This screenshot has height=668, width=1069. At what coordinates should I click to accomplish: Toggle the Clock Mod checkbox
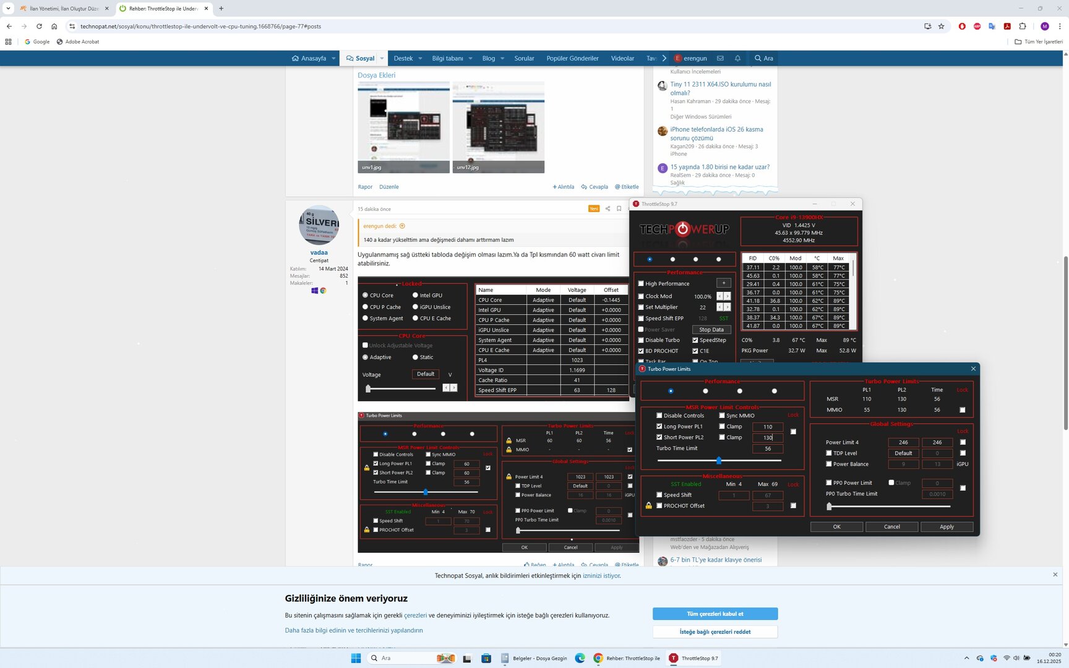tap(641, 296)
